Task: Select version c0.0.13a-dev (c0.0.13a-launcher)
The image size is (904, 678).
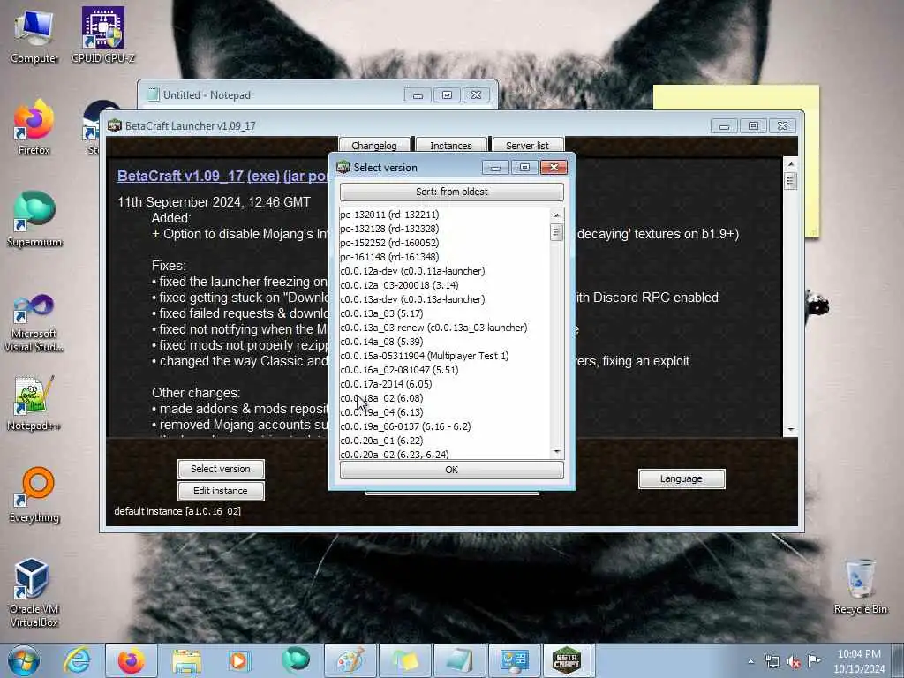Action: (x=445, y=299)
